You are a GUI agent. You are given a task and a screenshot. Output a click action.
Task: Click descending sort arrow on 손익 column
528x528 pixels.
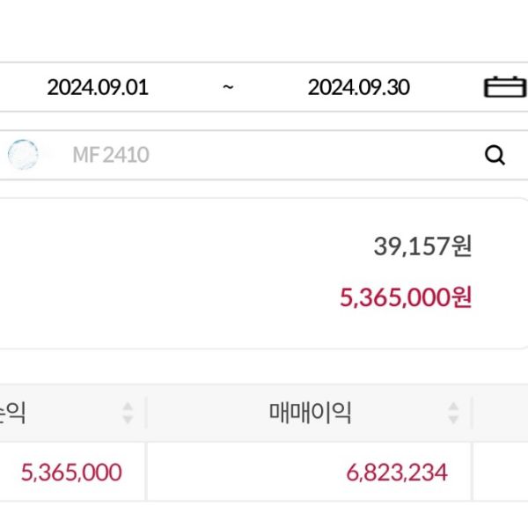[128, 419]
